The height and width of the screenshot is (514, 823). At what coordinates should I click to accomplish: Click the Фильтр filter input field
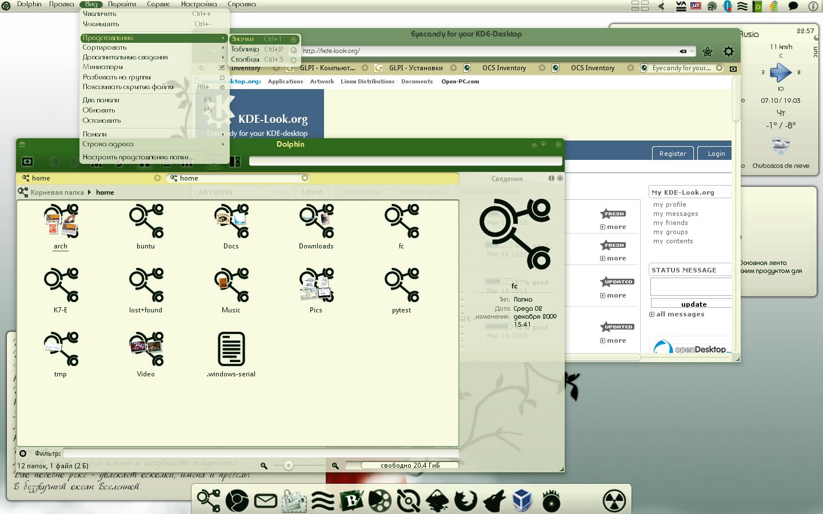tap(261, 453)
